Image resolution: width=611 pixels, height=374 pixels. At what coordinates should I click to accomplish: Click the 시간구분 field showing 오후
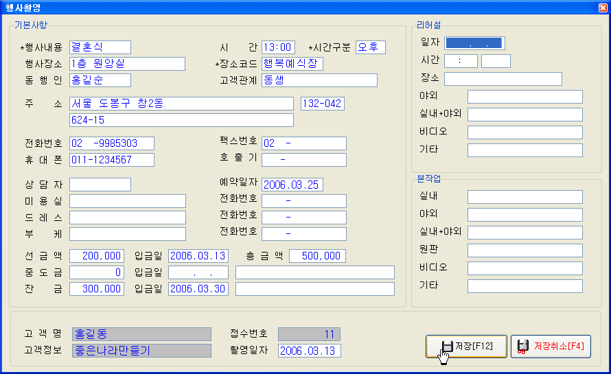(371, 47)
